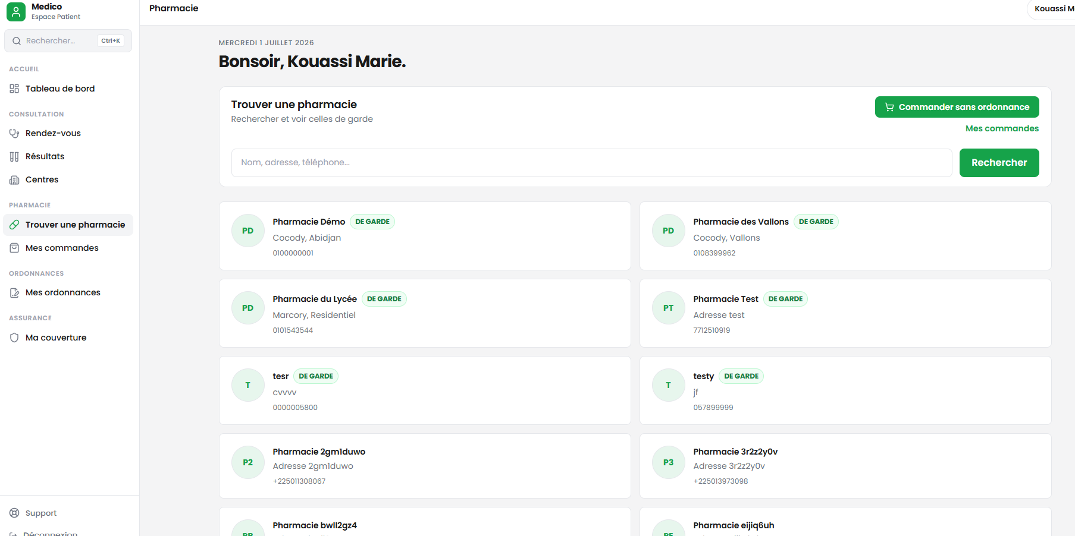
Task: Open Ma couverture in the sidebar
Action: [68, 338]
